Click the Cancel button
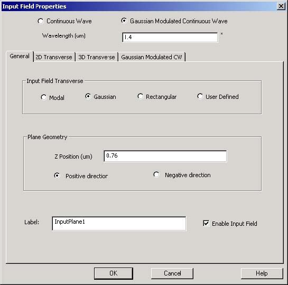Image resolution: width=288 pixels, height=285 pixels. pyautogui.click(x=172, y=273)
